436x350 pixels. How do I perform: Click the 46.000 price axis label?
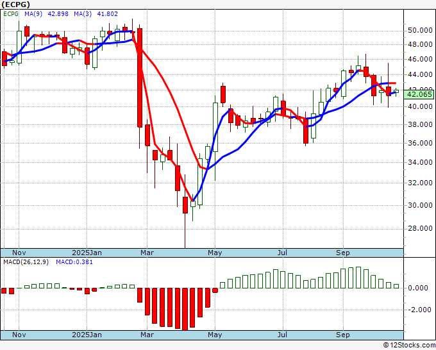[x=420, y=59]
